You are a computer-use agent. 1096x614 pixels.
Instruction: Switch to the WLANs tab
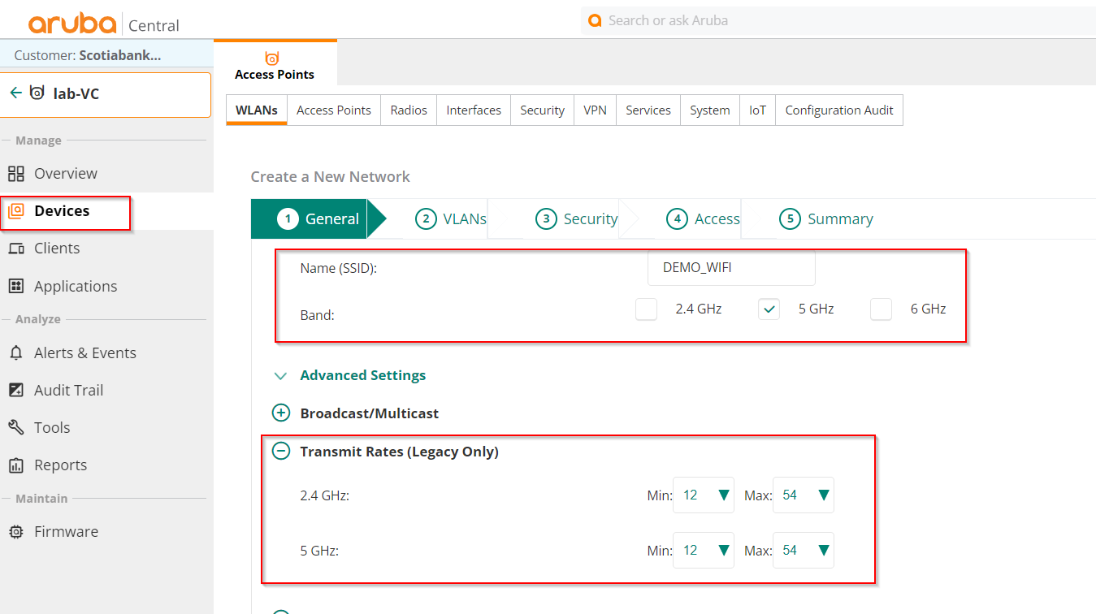(257, 110)
